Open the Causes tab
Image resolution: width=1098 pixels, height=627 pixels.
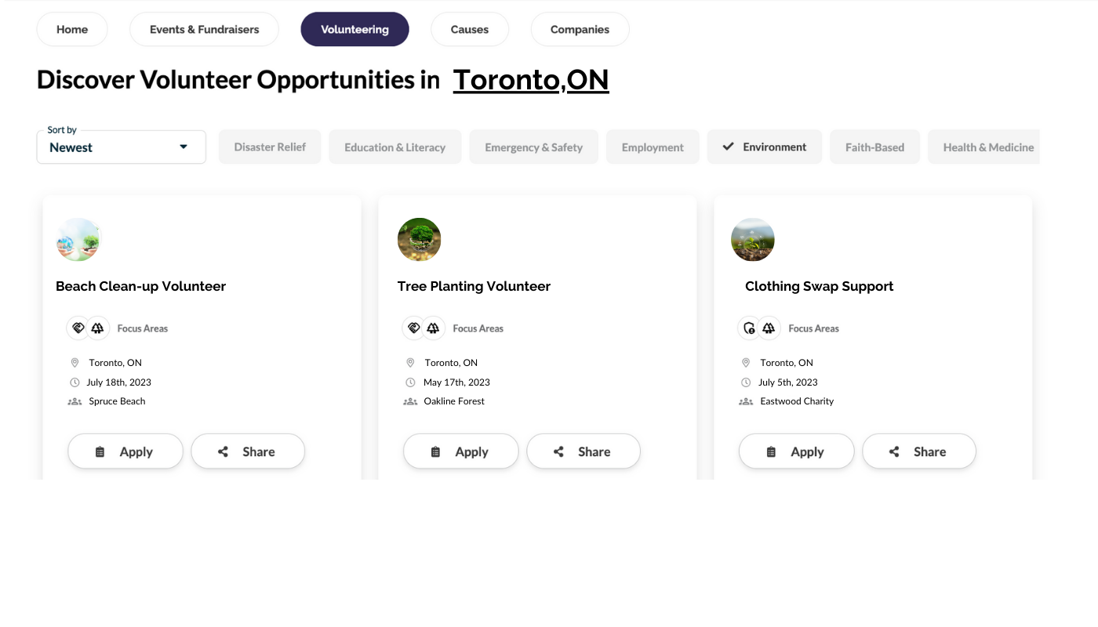pyautogui.click(x=470, y=29)
